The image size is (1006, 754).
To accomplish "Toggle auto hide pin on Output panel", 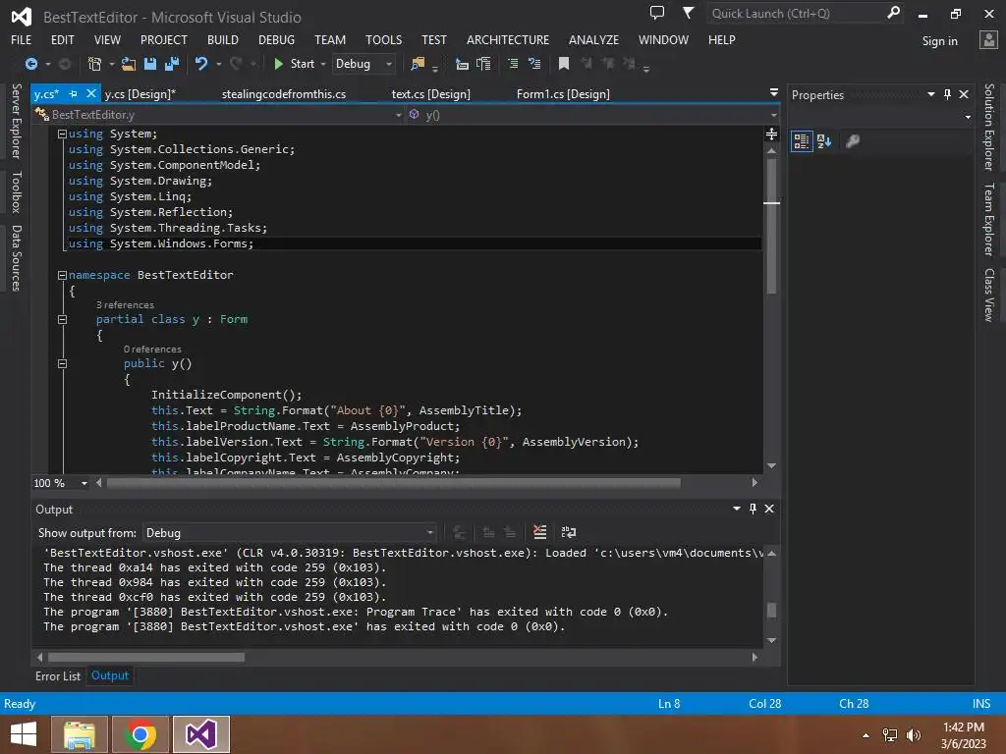I will coord(753,509).
